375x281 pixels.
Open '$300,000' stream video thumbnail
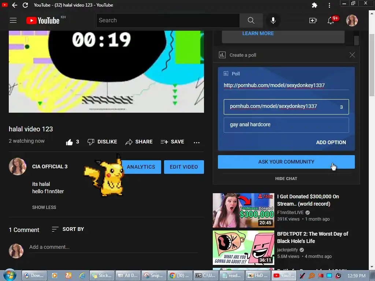point(244,210)
